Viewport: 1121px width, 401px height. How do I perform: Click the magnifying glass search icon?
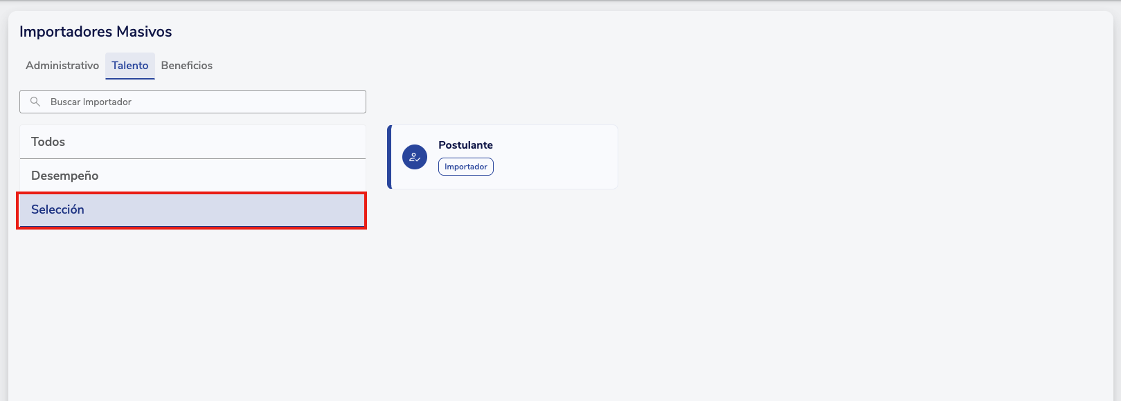(x=35, y=102)
